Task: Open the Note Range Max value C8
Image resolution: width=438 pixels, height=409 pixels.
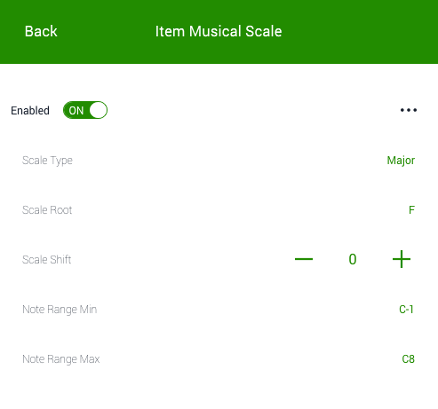Action: pyautogui.click(x=408, y=359)
